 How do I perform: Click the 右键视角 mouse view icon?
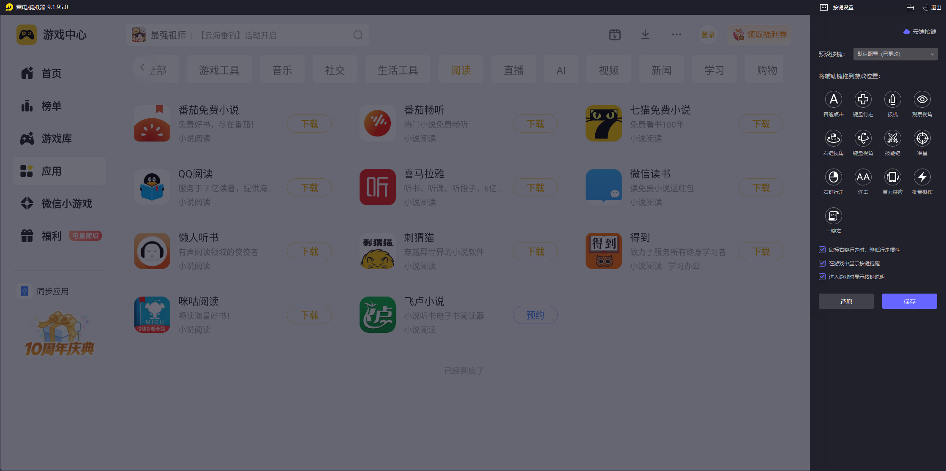[x=833, y=139]
